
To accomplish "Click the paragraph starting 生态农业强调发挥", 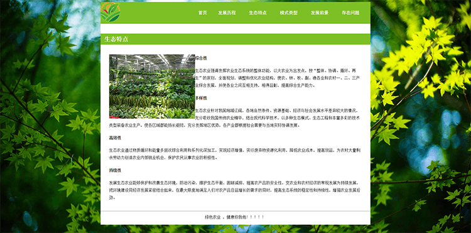I will (278, 78).
